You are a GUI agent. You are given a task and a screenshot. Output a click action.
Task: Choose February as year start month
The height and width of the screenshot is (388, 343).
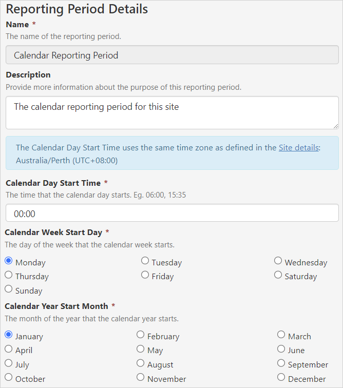(x=140, y=335)
